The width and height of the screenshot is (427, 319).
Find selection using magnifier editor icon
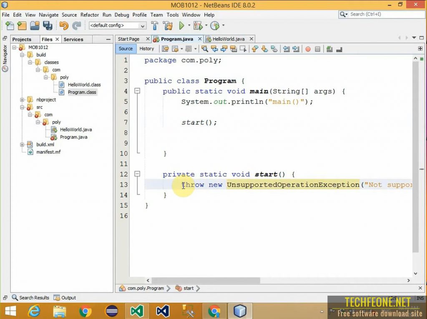pyautogui.click(x=204, y=49)
